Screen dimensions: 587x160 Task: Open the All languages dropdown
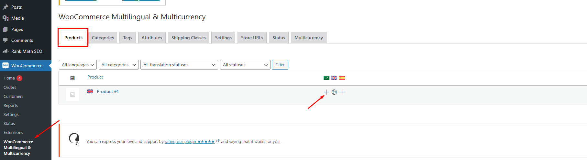78,65
